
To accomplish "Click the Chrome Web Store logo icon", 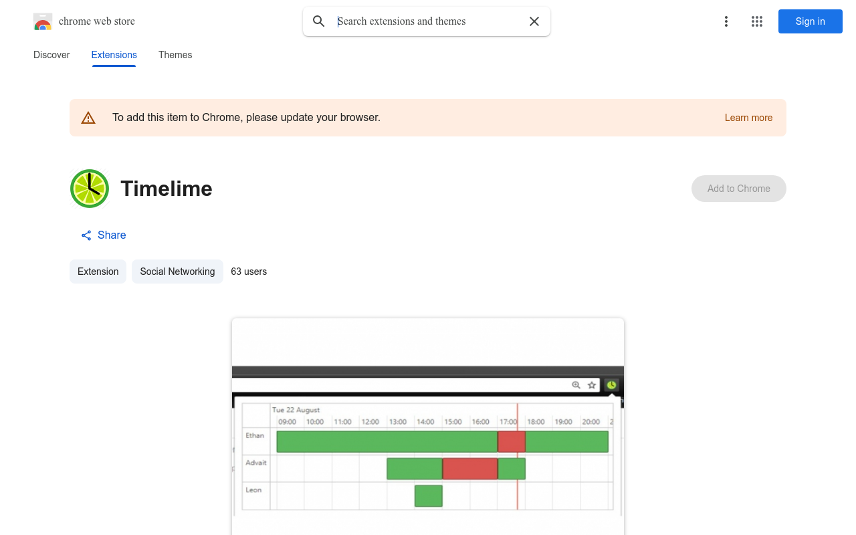I will pos(43,21).
